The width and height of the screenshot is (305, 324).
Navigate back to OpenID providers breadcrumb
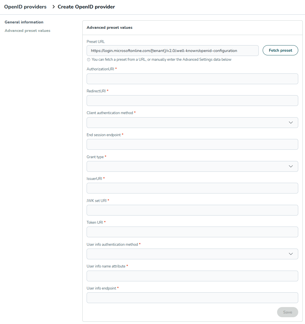click(x=25, y=7)
